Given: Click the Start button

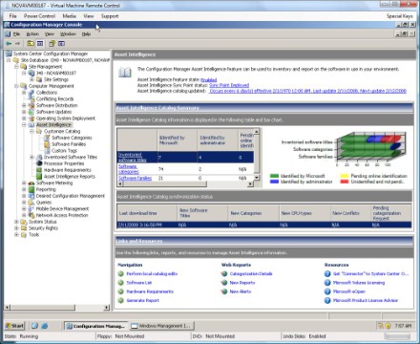Looking at the screenshot, I should click(15, 326).
